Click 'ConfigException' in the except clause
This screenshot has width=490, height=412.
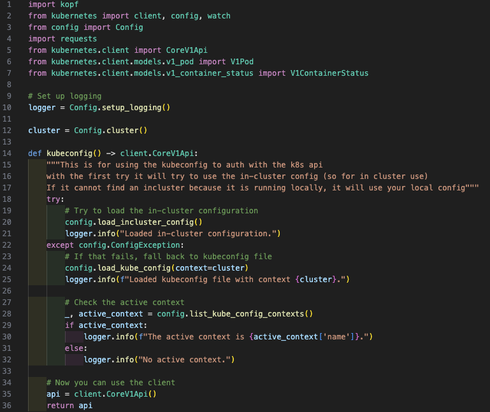145,245
